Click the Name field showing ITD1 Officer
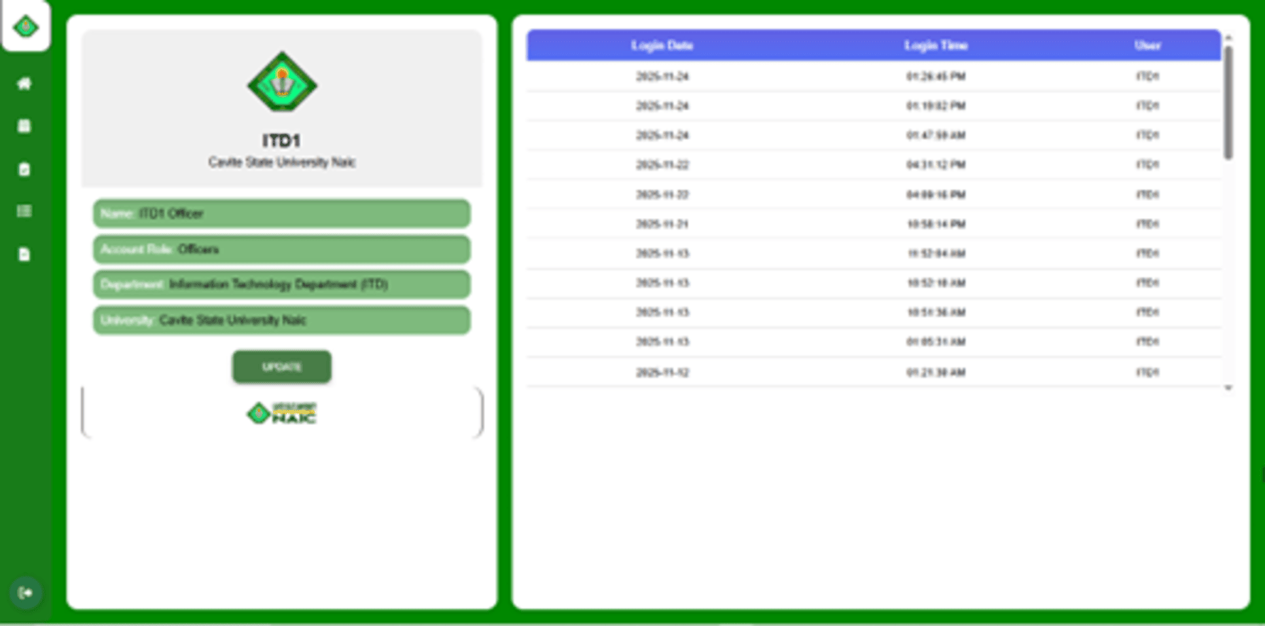The width and height of the screenshot is (1265, 626). point(282,214)
